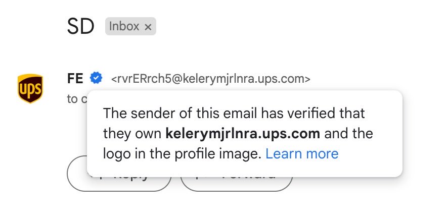This screenshot has height=221, width=448.
Task: Remove the Inbox label using its x
Action: (148, 27)
